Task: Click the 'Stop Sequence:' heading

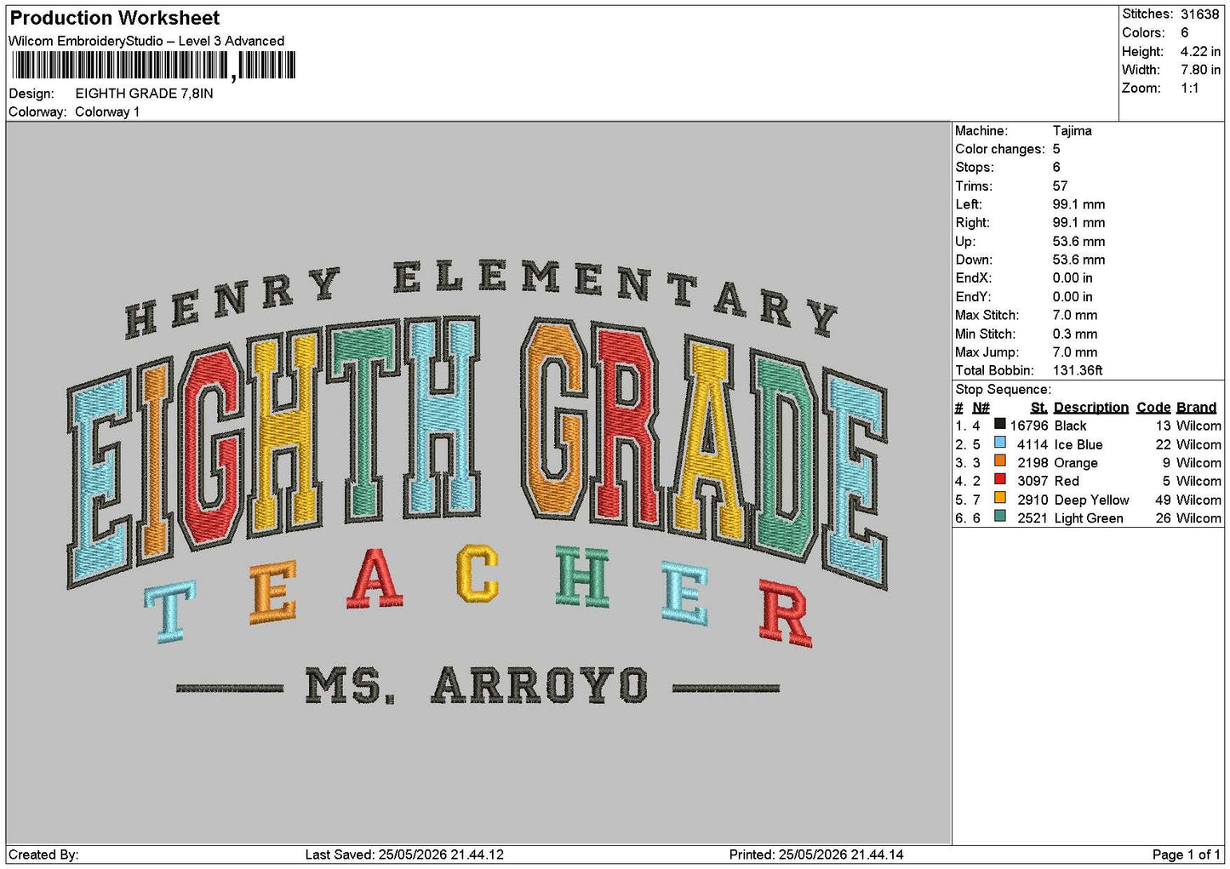Action: [x=1003, y=390]
